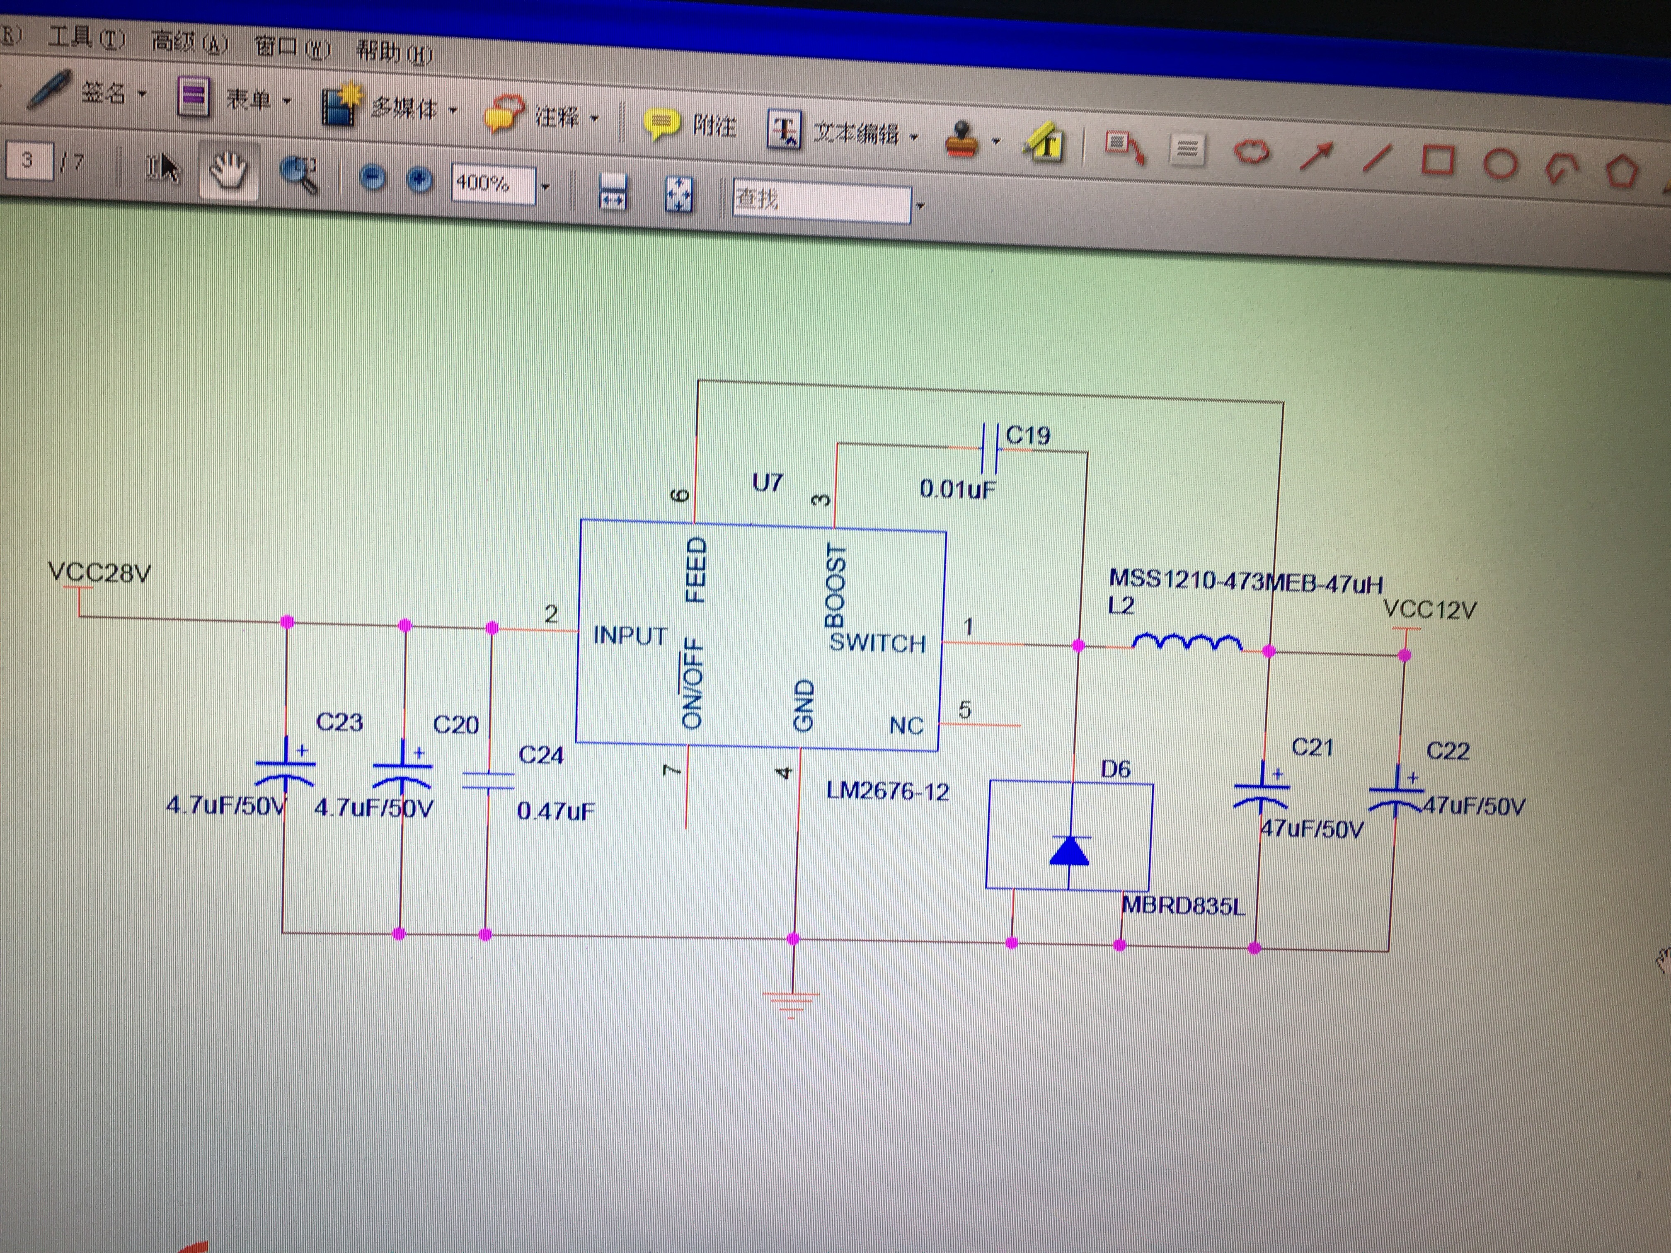1671x1253 pixels.
Task: Open the stamp tool dropdown arrow
Action: pos(995,141)
